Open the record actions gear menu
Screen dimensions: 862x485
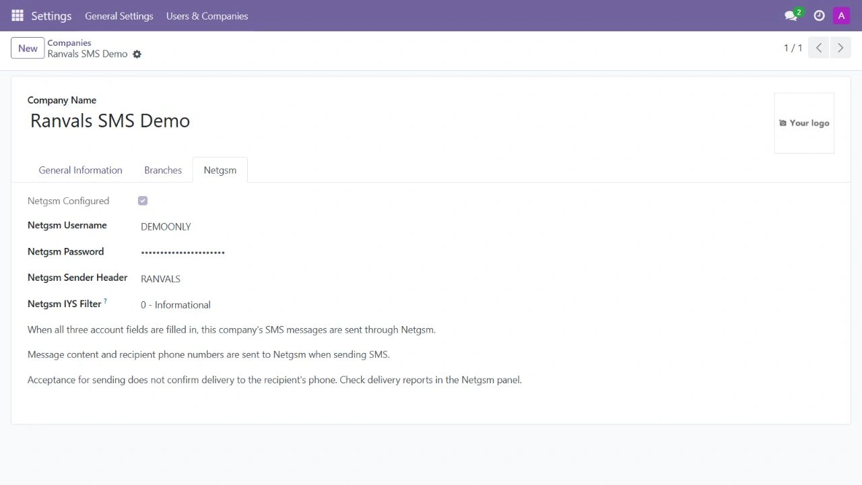(137, 54)
